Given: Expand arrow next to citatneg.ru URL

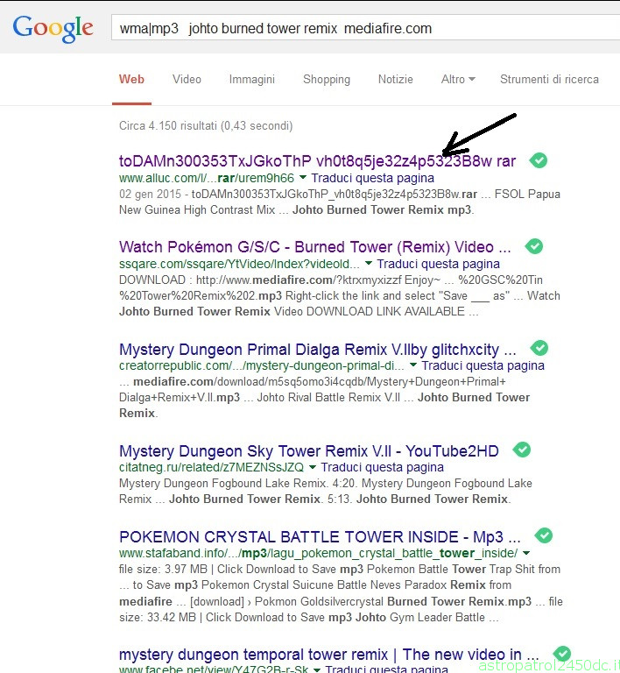Looking at the screenshot, I should pos(313,466).
